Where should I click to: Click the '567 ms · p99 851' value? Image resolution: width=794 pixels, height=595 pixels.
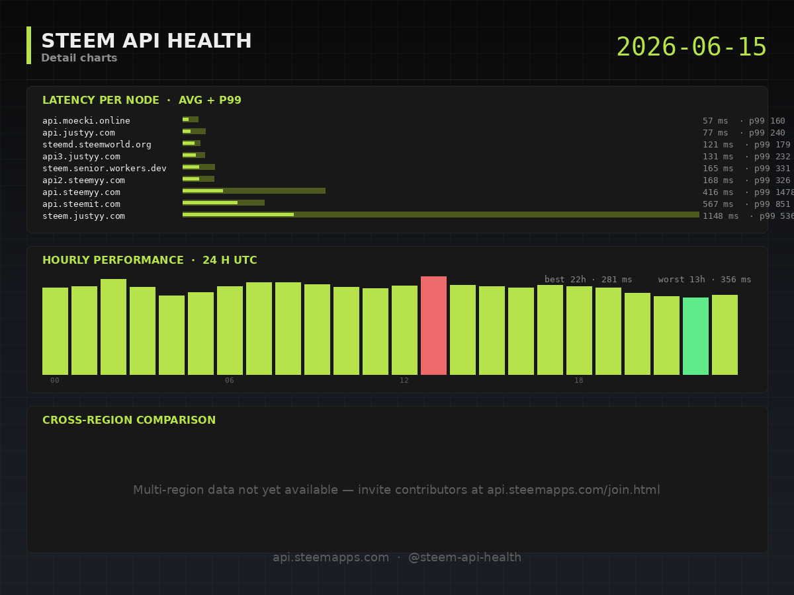746,204
